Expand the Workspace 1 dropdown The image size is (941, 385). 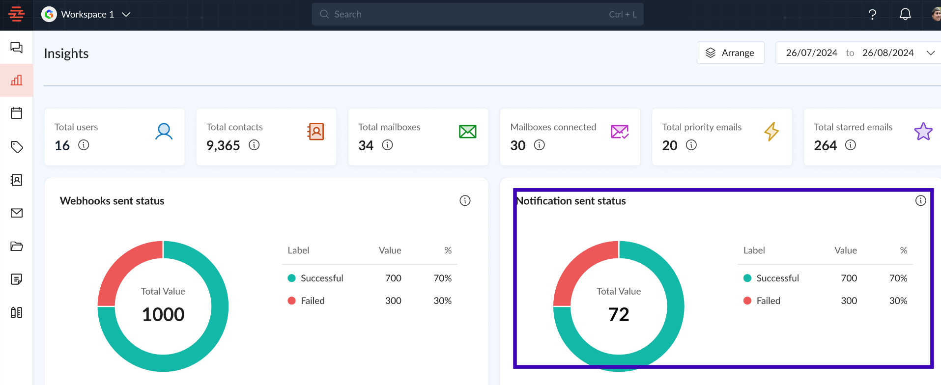[126, 14]
